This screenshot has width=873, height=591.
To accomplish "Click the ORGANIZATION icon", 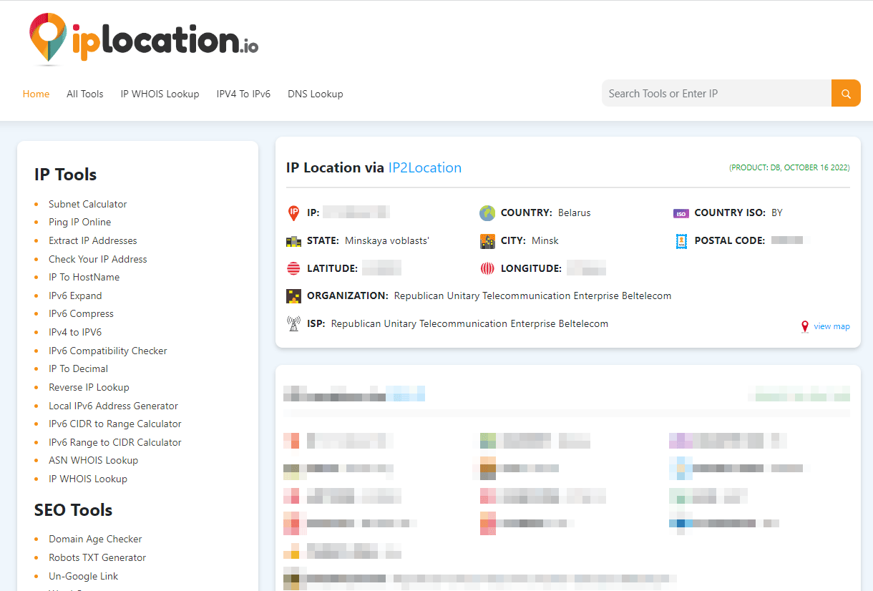I will (x=293, y=296).
